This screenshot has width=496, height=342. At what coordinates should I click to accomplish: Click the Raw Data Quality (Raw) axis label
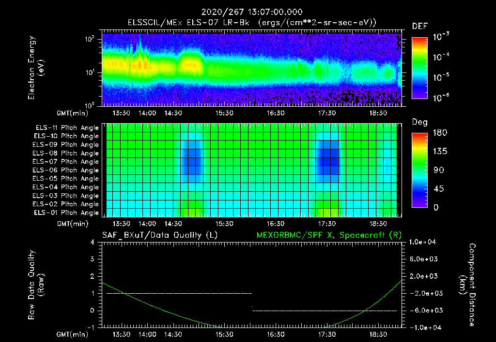(x=36, y=285)
